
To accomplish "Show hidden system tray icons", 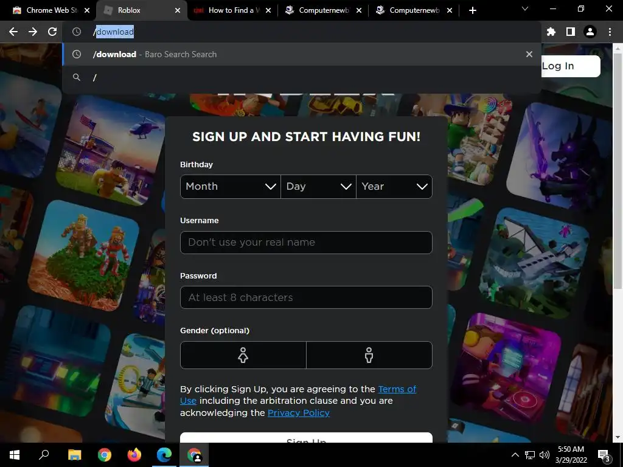I will 515,455.
